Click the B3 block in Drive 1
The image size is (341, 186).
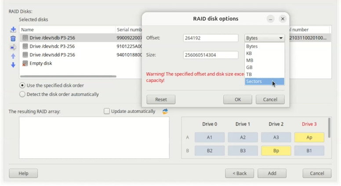coord(243,151)
